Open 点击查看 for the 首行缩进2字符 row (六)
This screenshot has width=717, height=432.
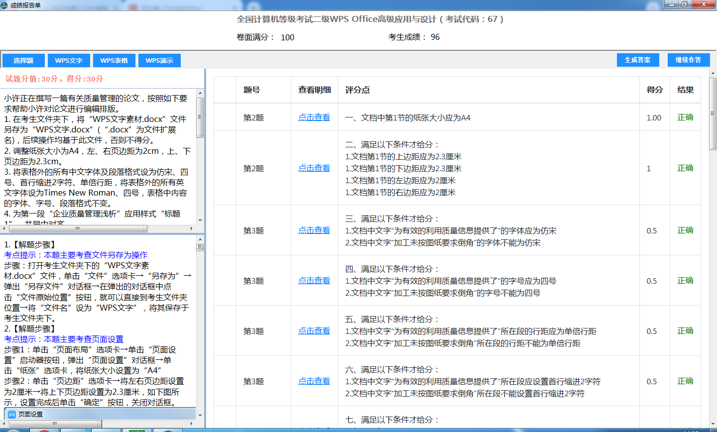click(314, 381)
